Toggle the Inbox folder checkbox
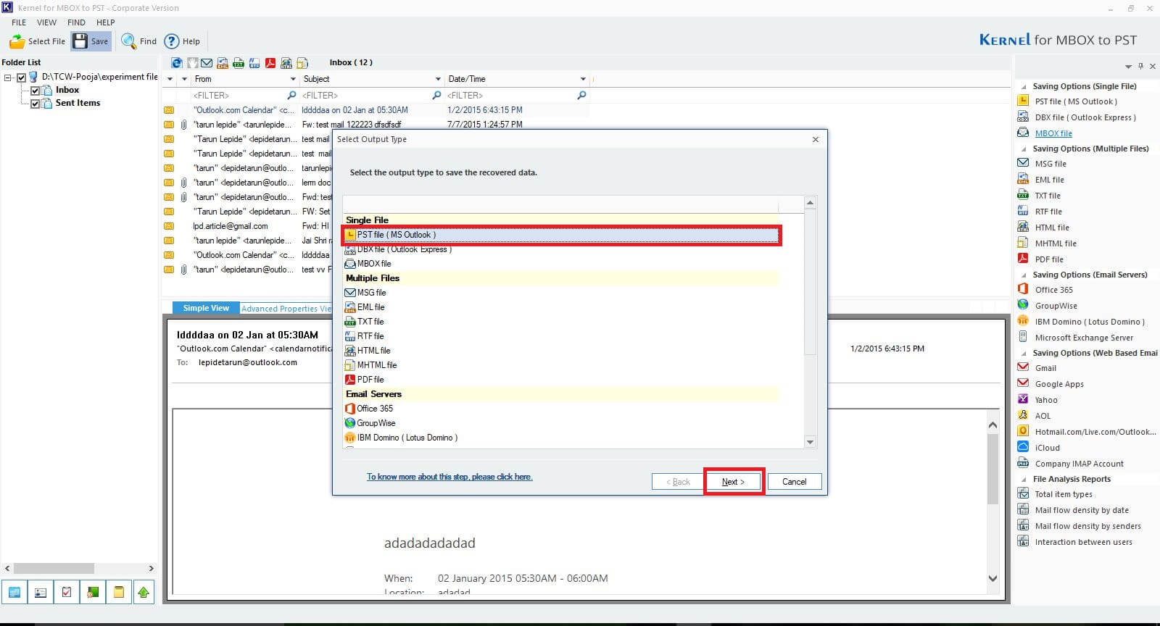This screenshot has height=626, width=1160. pos(35,91)
